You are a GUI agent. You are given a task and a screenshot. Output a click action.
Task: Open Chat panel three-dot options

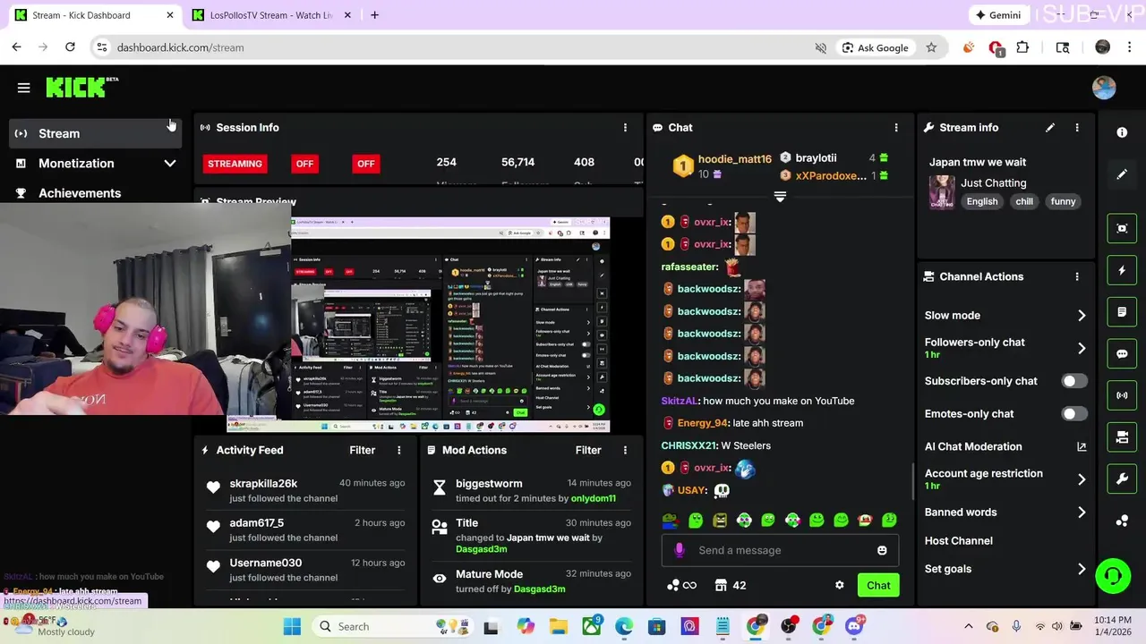[896, 128]
